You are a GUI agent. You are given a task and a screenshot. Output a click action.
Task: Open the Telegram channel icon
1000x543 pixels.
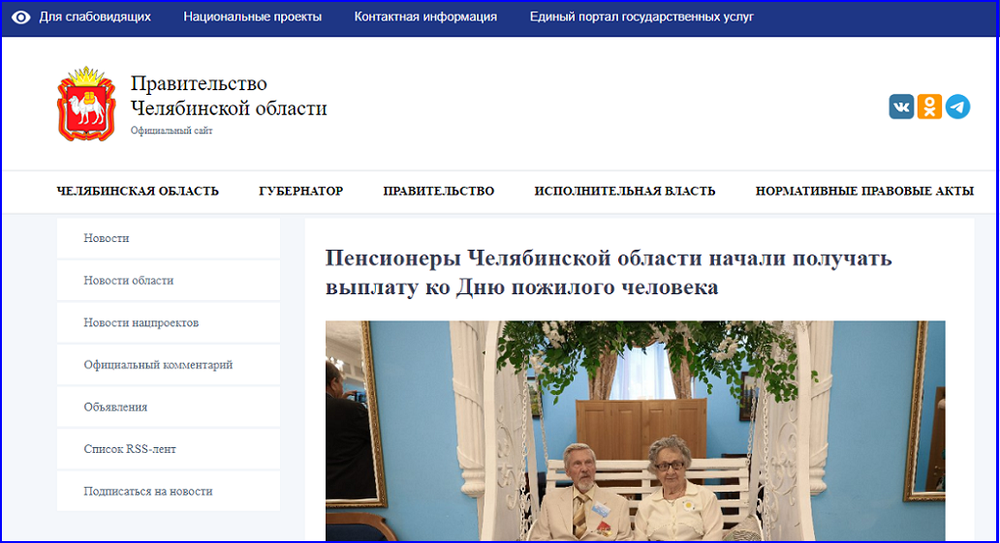pyautogui.click(x=957, y=106)
